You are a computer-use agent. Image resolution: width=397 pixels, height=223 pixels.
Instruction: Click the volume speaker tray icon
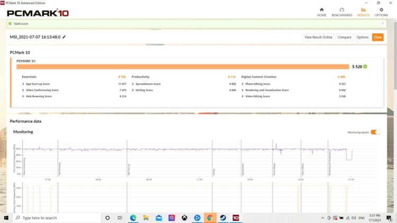[354, 218]
